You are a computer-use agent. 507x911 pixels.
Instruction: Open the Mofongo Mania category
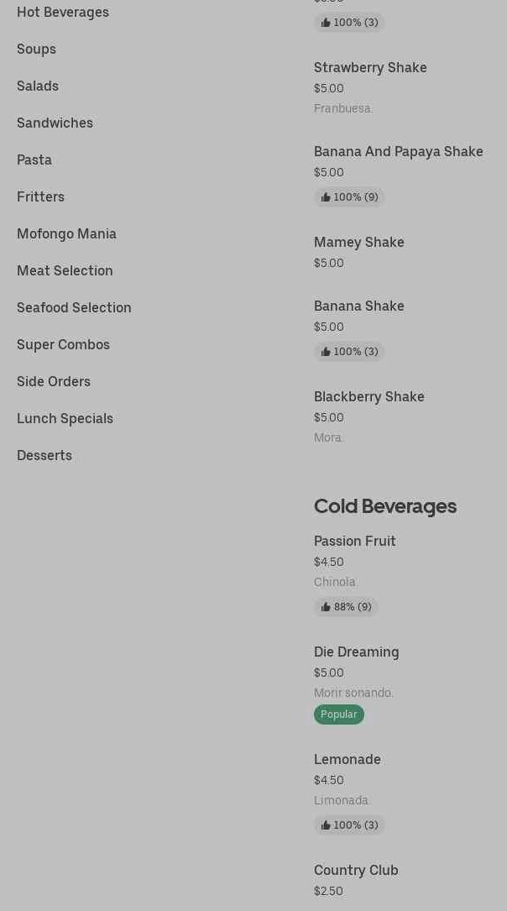click(x=66, y=233)
